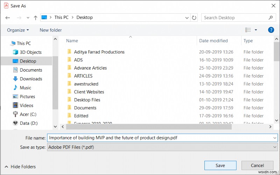Change the view layout icon

click(248, 30)
